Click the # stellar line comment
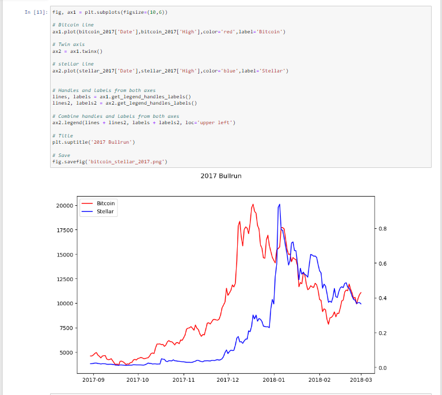Screen dimensions: 442x395 point(73,64)
